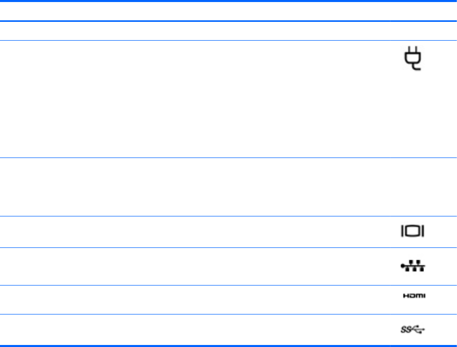Select the external monitor port icon
Screen dimensions: 457x347
413,231
